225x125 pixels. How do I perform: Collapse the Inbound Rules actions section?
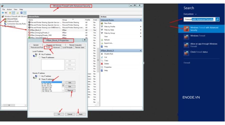pos(141,20)
